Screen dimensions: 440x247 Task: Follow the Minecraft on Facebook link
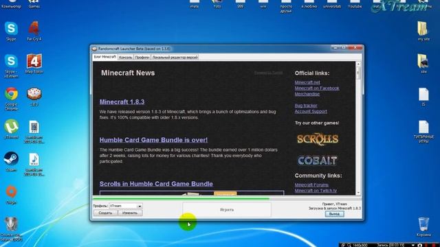click(x=317, y=89)
